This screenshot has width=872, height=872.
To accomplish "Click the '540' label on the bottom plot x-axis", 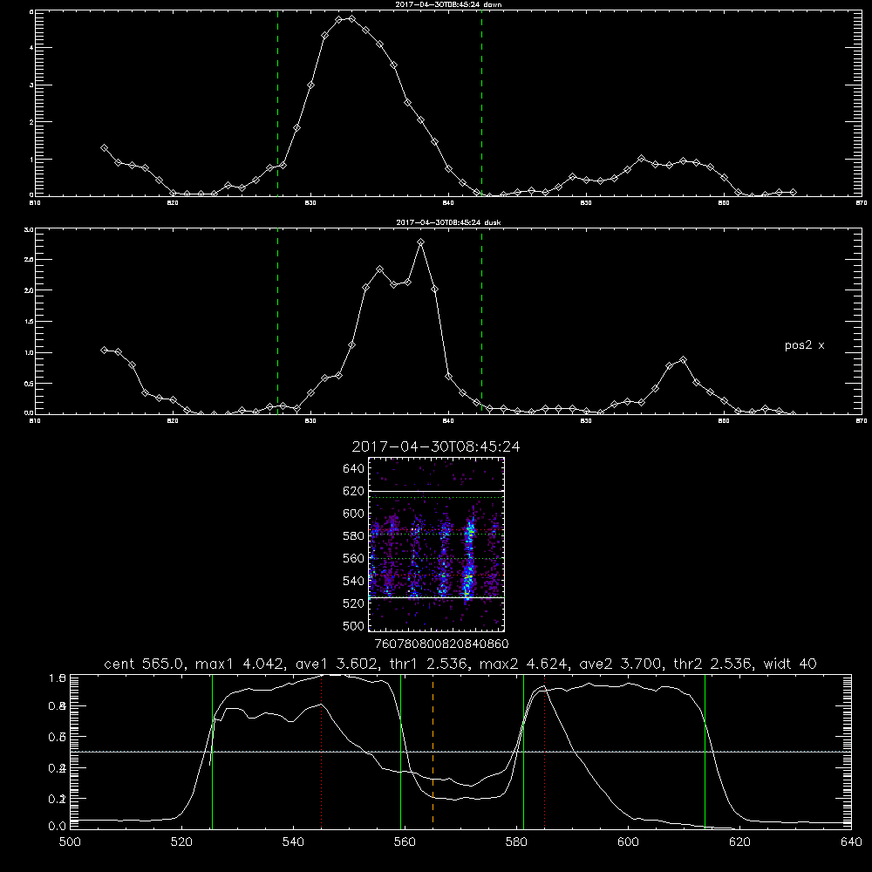I will pyautogui.click(x=293, y=842).
